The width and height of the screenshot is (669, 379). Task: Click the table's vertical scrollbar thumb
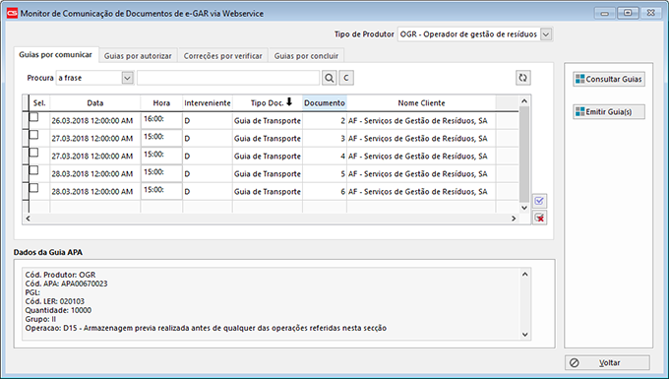[x=524, y=155]
